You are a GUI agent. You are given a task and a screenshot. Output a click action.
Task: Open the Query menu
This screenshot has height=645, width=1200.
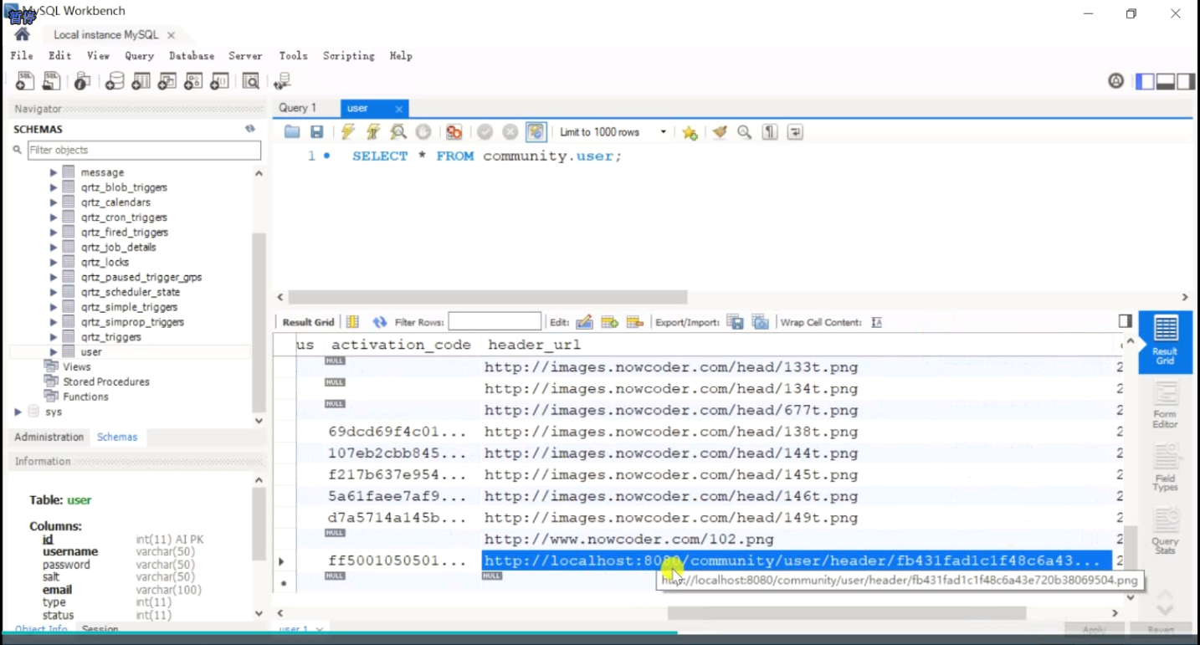coord(139,56)
